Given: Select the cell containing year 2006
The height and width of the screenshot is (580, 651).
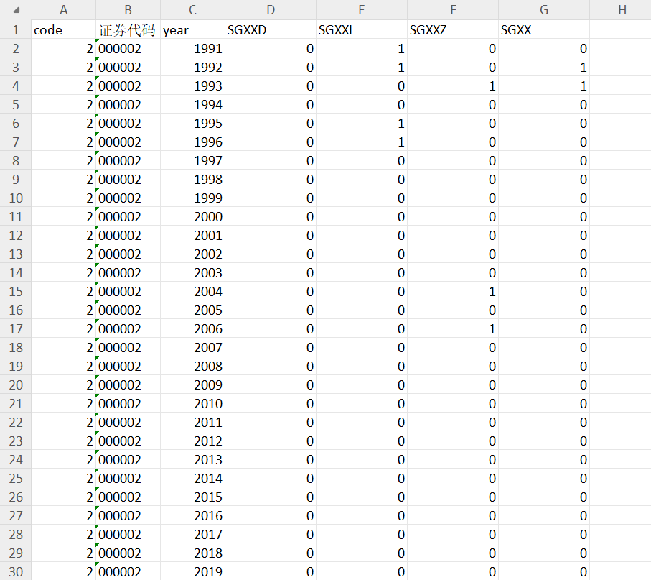Looking at the screenshot, I should (x=192, y=329).
